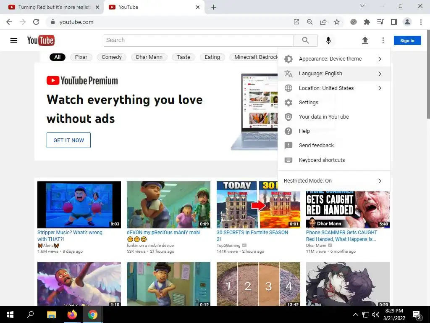Click the Settings gear icon

click(x=288, y=103)
